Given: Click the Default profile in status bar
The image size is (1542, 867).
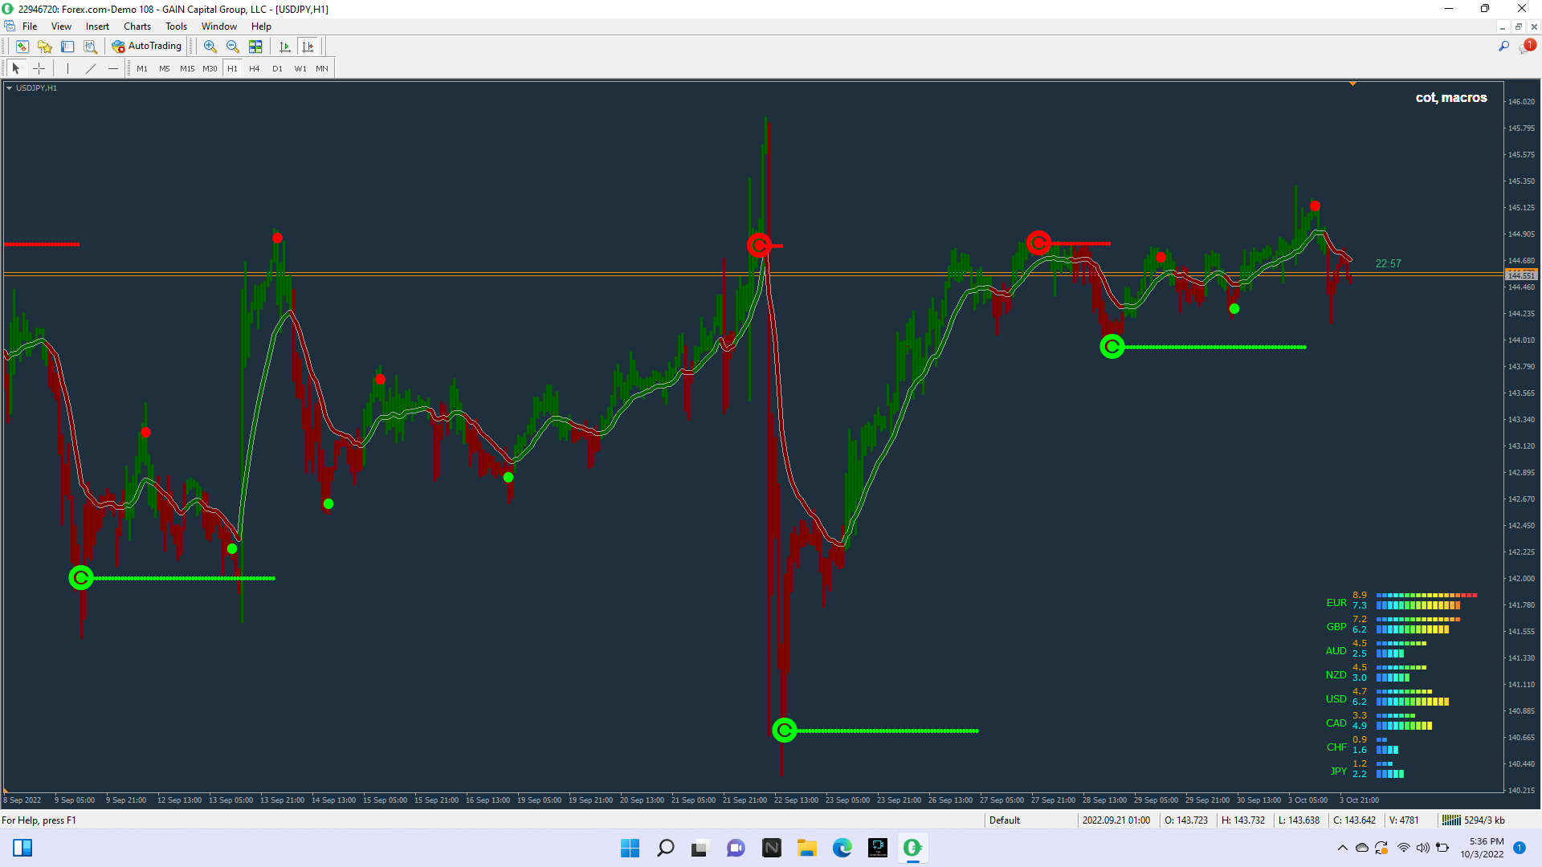Looking at the screenshot, I should click(1004, 820).
